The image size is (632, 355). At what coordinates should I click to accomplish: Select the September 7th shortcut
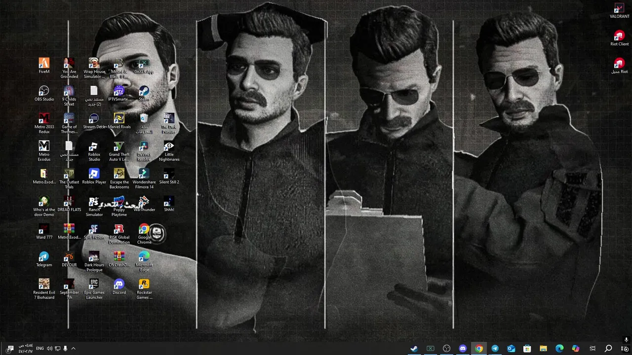click(69, 289)
